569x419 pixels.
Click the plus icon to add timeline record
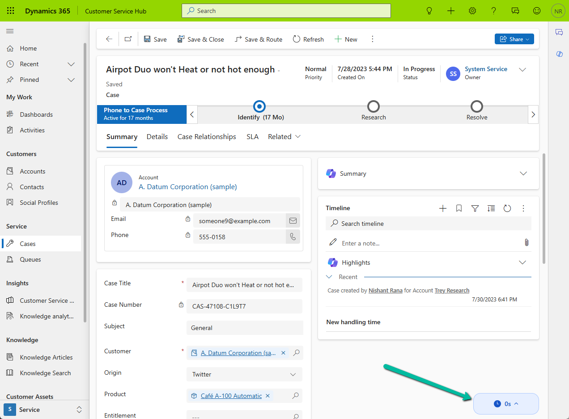(x=443, y=208)
